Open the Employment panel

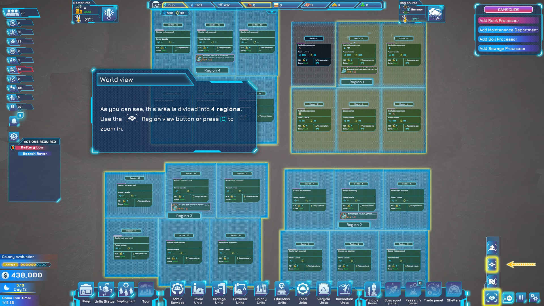[x=126, y=290]
